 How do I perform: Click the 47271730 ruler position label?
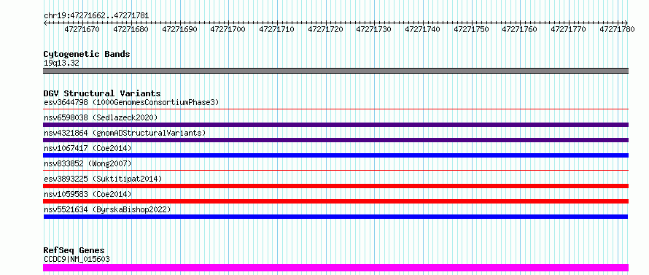tap(374, 29)
